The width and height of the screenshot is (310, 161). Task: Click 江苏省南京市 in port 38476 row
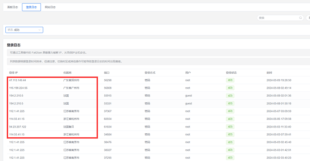pos(71,142)
